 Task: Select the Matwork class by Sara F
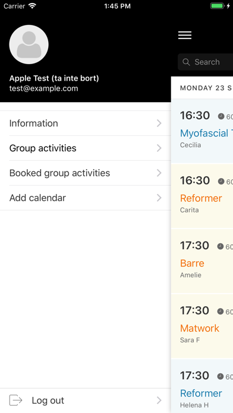(202, 326)
